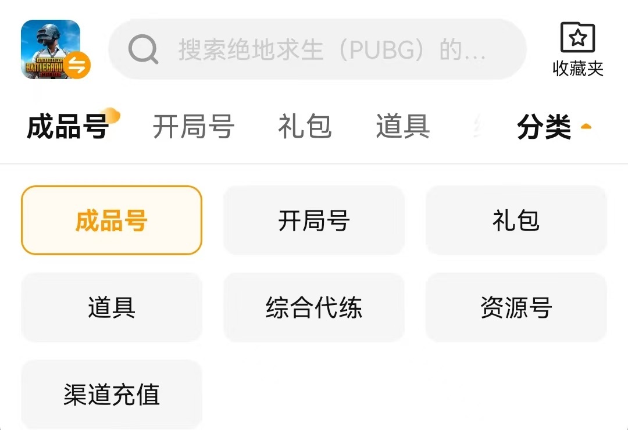628x430 pixels.
Task: Collapse the 分类 category dropdown
Action: (544, 127)
